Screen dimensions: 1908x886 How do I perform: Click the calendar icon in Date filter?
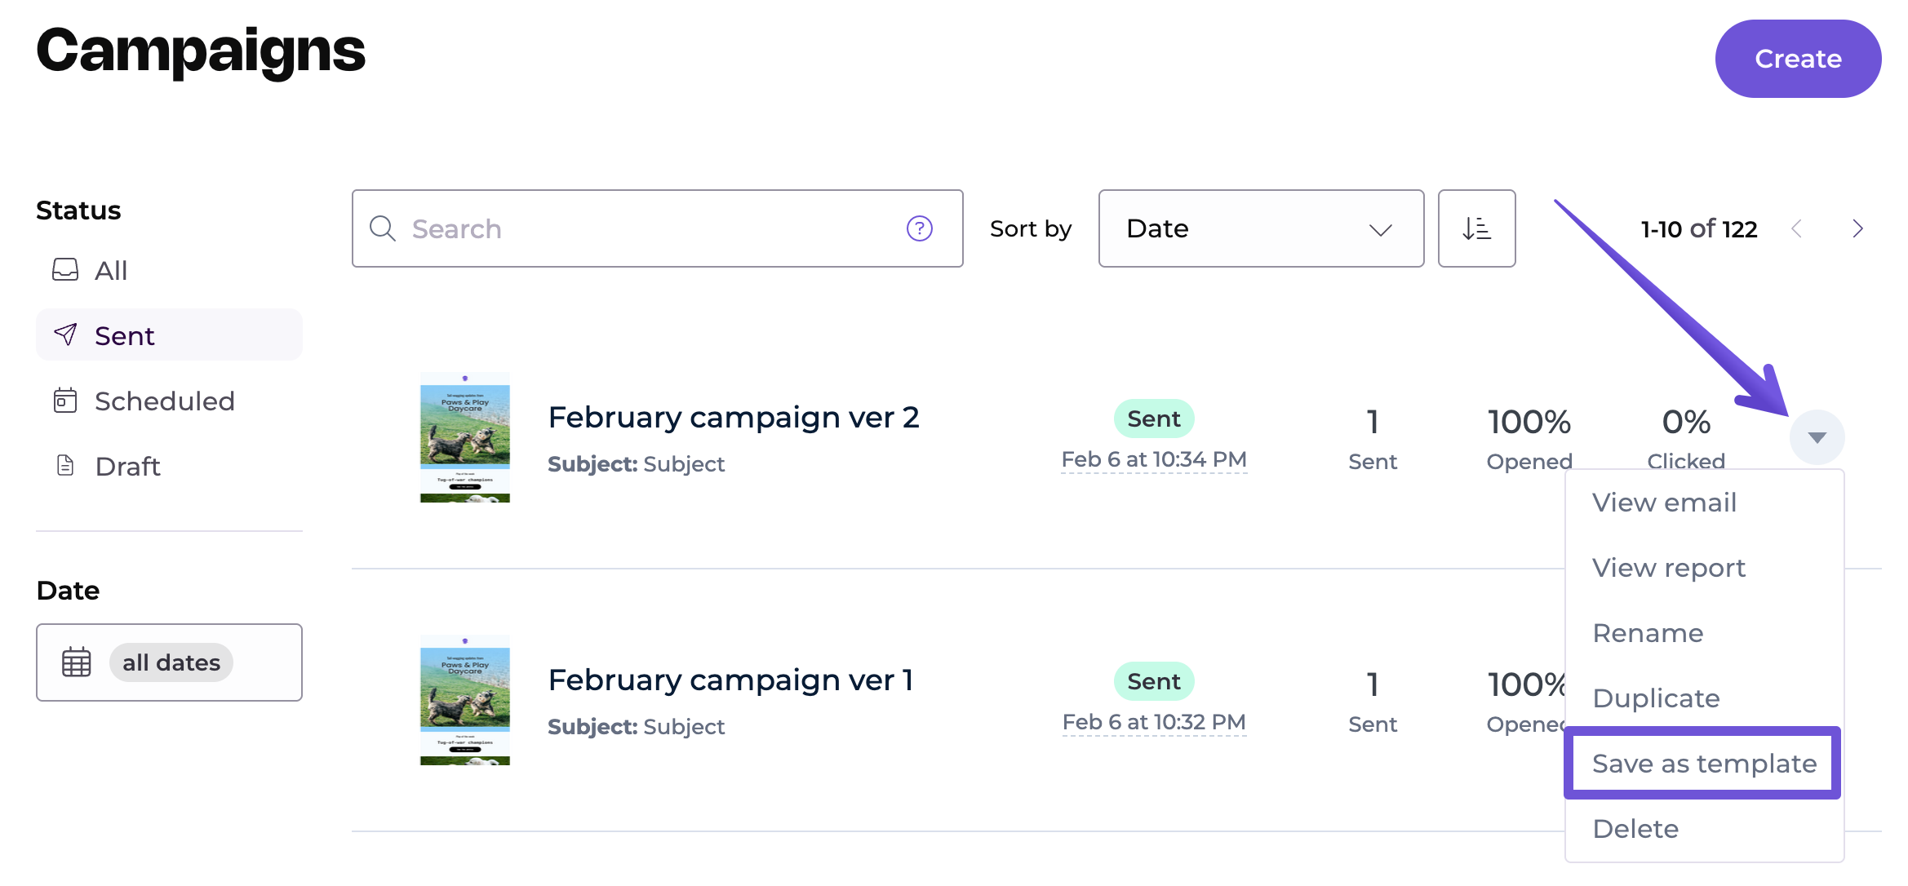(x=77, y=662)
